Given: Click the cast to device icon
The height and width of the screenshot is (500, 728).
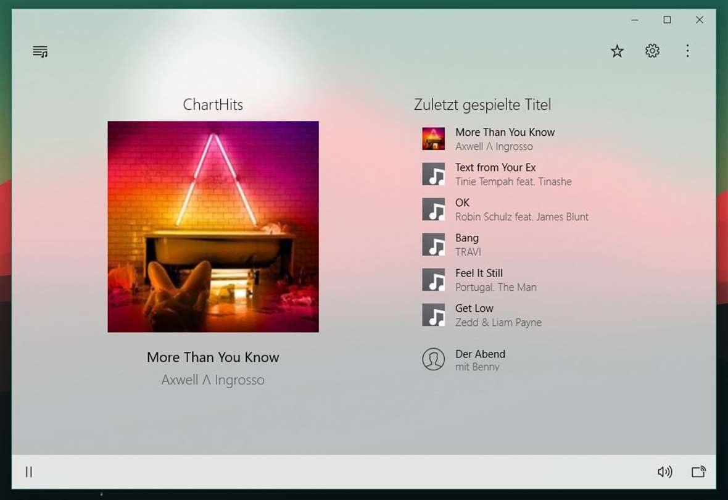Looking at the screenshot, I should (x=699, y=472).
